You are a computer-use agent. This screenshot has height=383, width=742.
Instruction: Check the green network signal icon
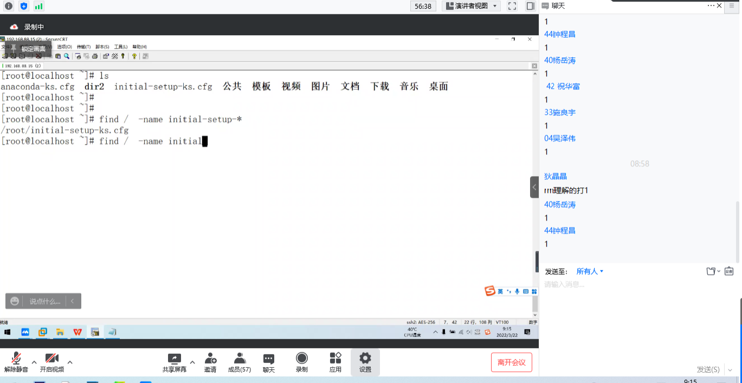[38, 6]
